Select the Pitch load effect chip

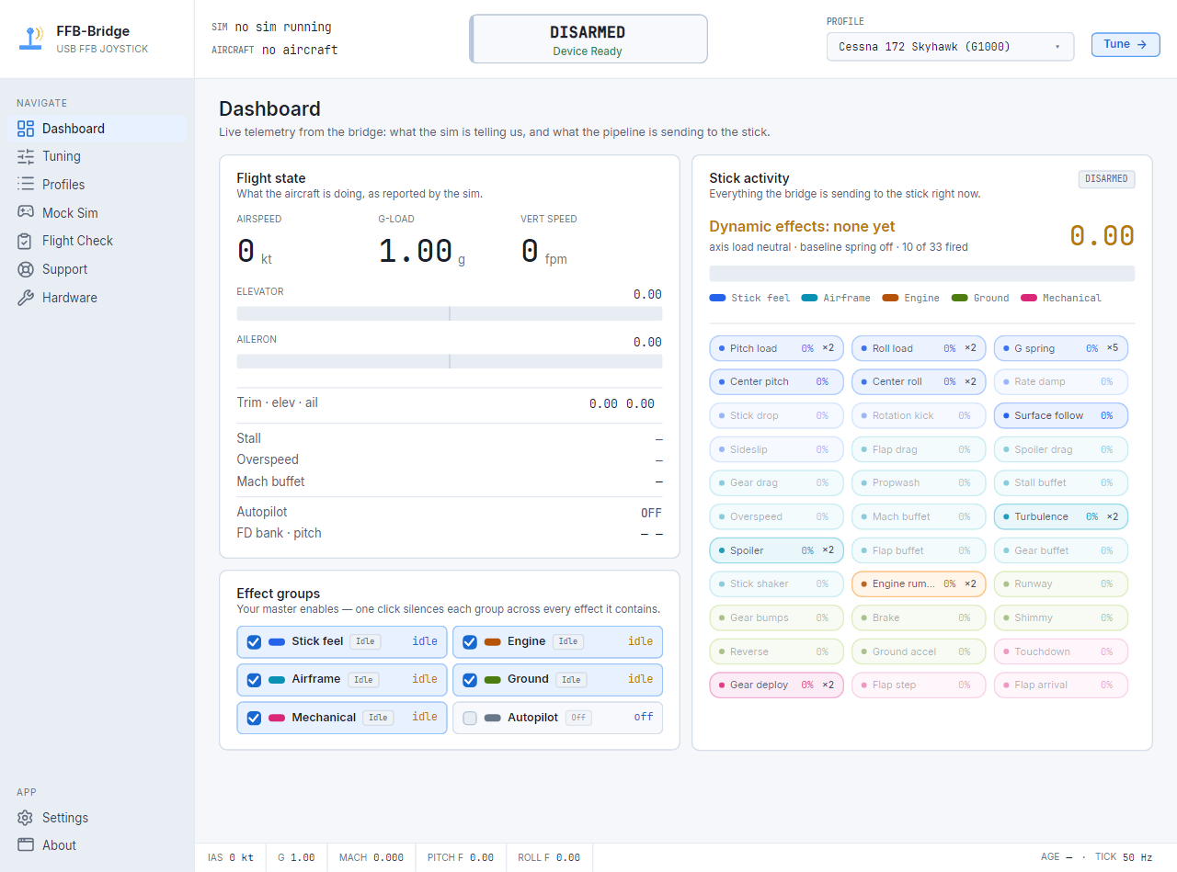776,348
